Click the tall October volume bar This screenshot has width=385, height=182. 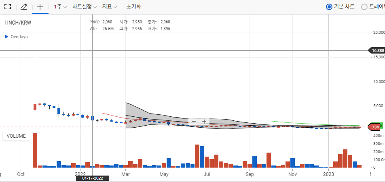(x=35, y=151)
